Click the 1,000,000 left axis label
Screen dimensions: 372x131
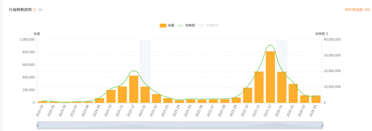tap(27, 40)
